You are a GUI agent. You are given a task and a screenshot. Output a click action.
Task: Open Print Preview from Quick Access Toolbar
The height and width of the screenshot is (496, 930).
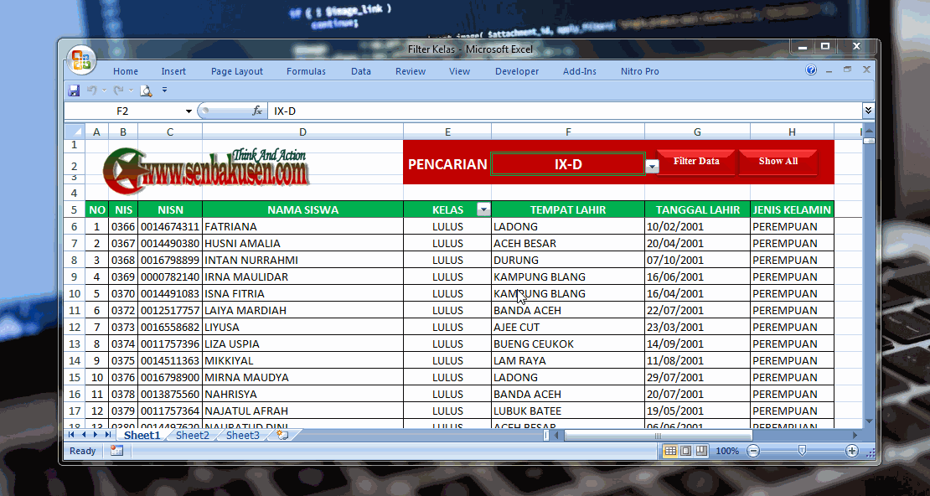144,90
